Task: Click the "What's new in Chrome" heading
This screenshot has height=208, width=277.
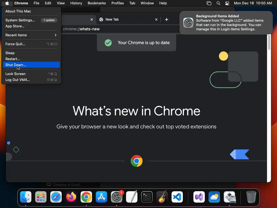Action: (136, 111)
